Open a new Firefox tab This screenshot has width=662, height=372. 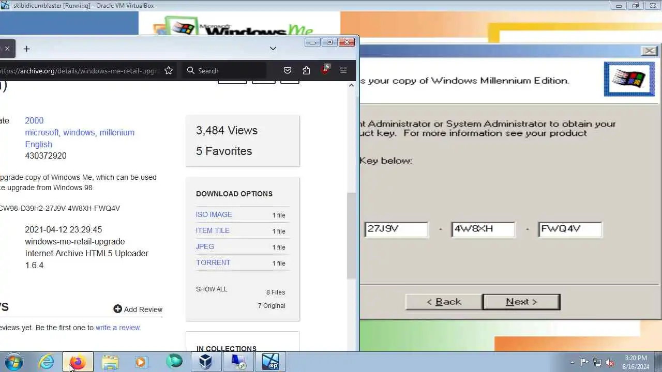(26, 49)
